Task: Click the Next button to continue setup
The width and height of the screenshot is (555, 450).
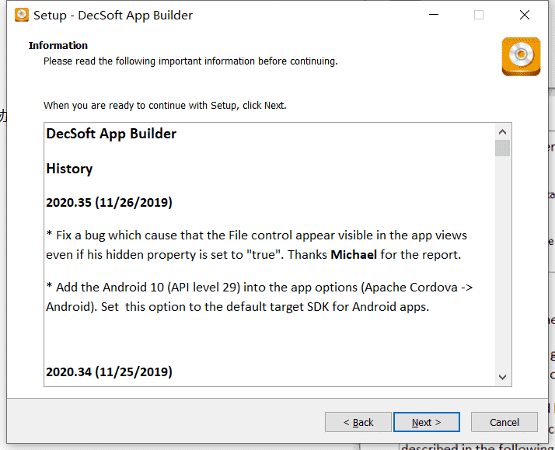Action: 427,422
